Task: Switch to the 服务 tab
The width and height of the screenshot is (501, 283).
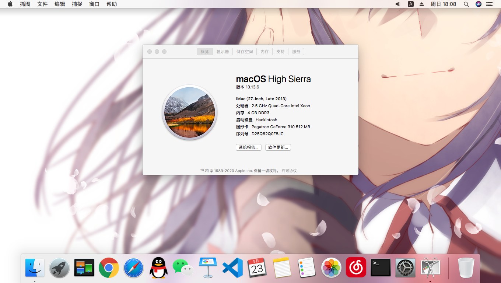Action: tap(296, 52)
